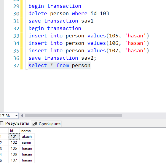Click row header number 4 in results
This screenshot has height=168, width=166.
click(x=4, y=154)
